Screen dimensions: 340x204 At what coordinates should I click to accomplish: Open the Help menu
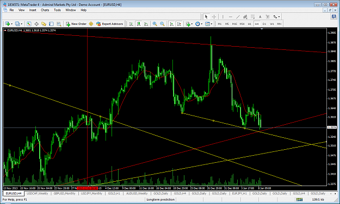83,10
